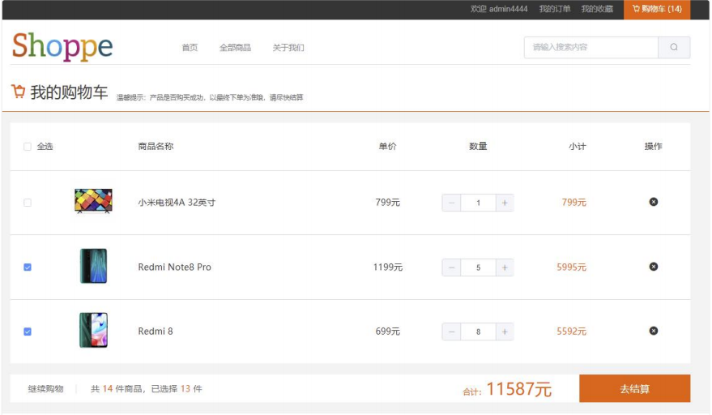
Task: Click product name Redmi 8
Action: tap(156, 332)
